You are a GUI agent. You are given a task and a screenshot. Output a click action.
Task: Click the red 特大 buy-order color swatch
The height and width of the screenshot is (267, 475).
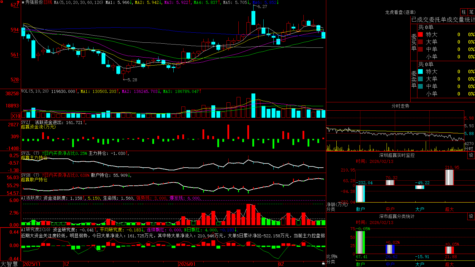pyautogui.click(x=420, y=34)
